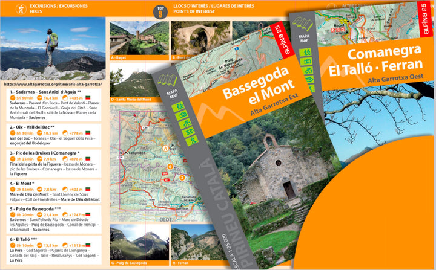Image resolution: width=436 pixels, height=270 pixels.
Task: Click the TOP 9 round badge
Action: click(160, 12)
